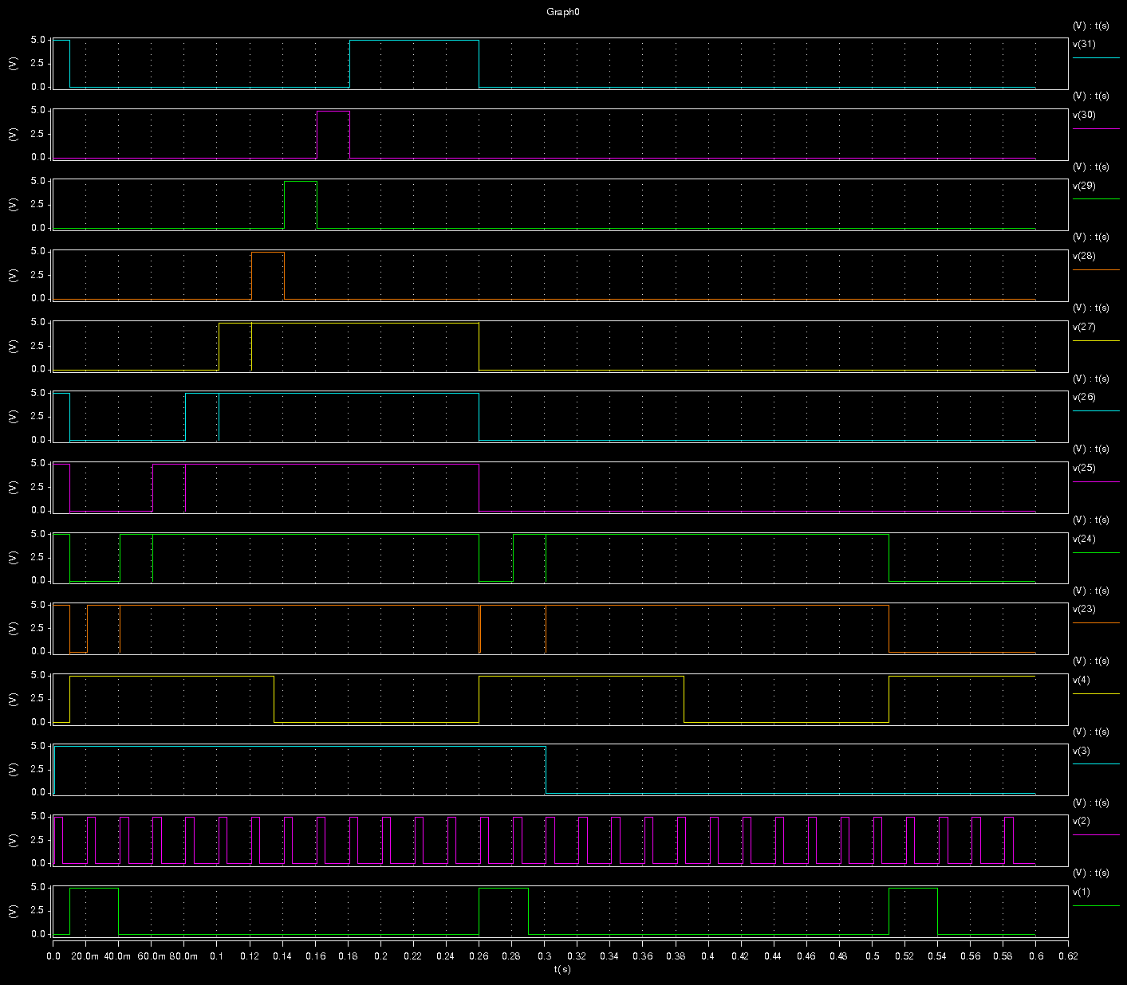Screen dimensions: 1127x985
Task: Select the v(3) signal label
Action: (x=1082, y=751)
